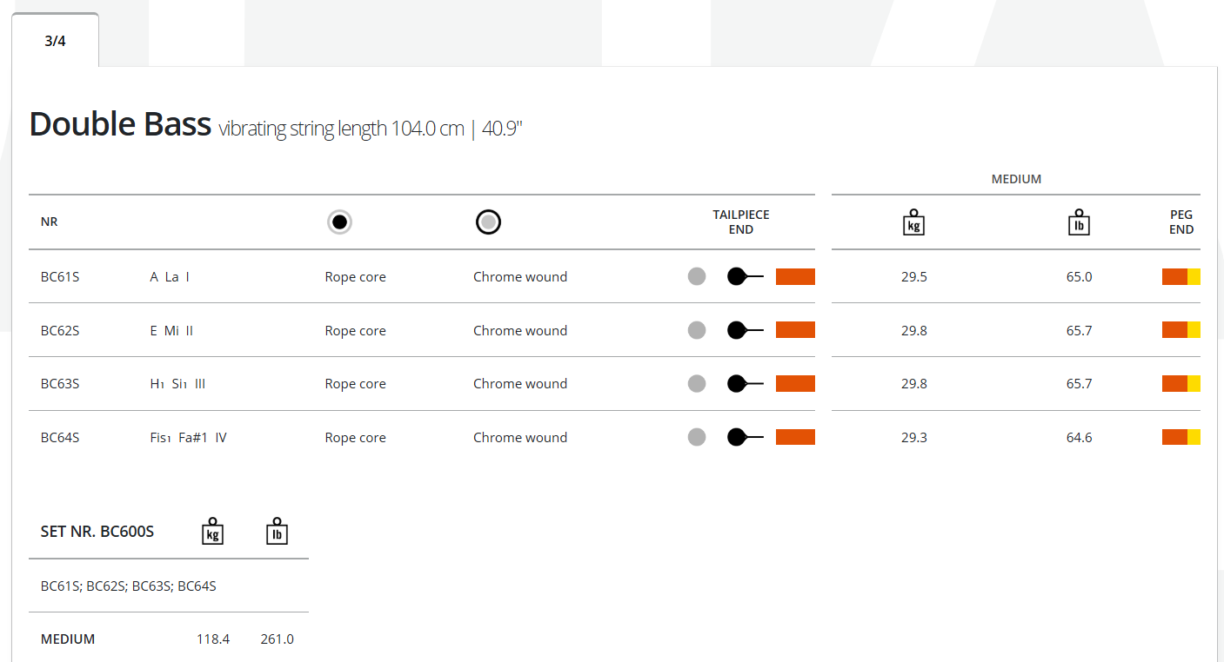1224x662 pixels.
Task: Click the grey dot icon in the BC62S row
Action: (x=697, y=330)
